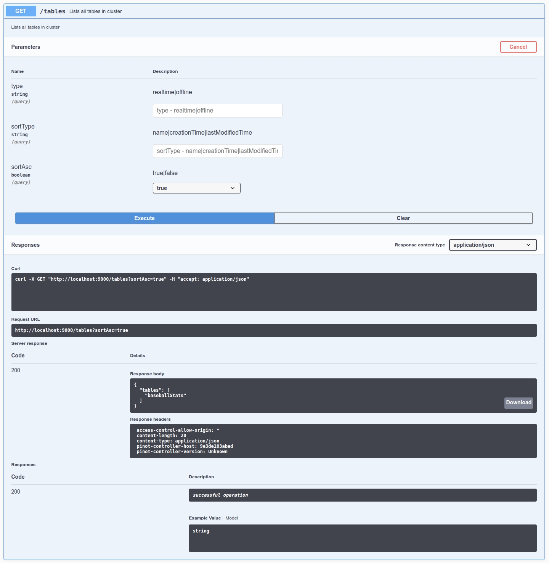
Task: Click the Clear button beside Execute
Action: (403, 218)
